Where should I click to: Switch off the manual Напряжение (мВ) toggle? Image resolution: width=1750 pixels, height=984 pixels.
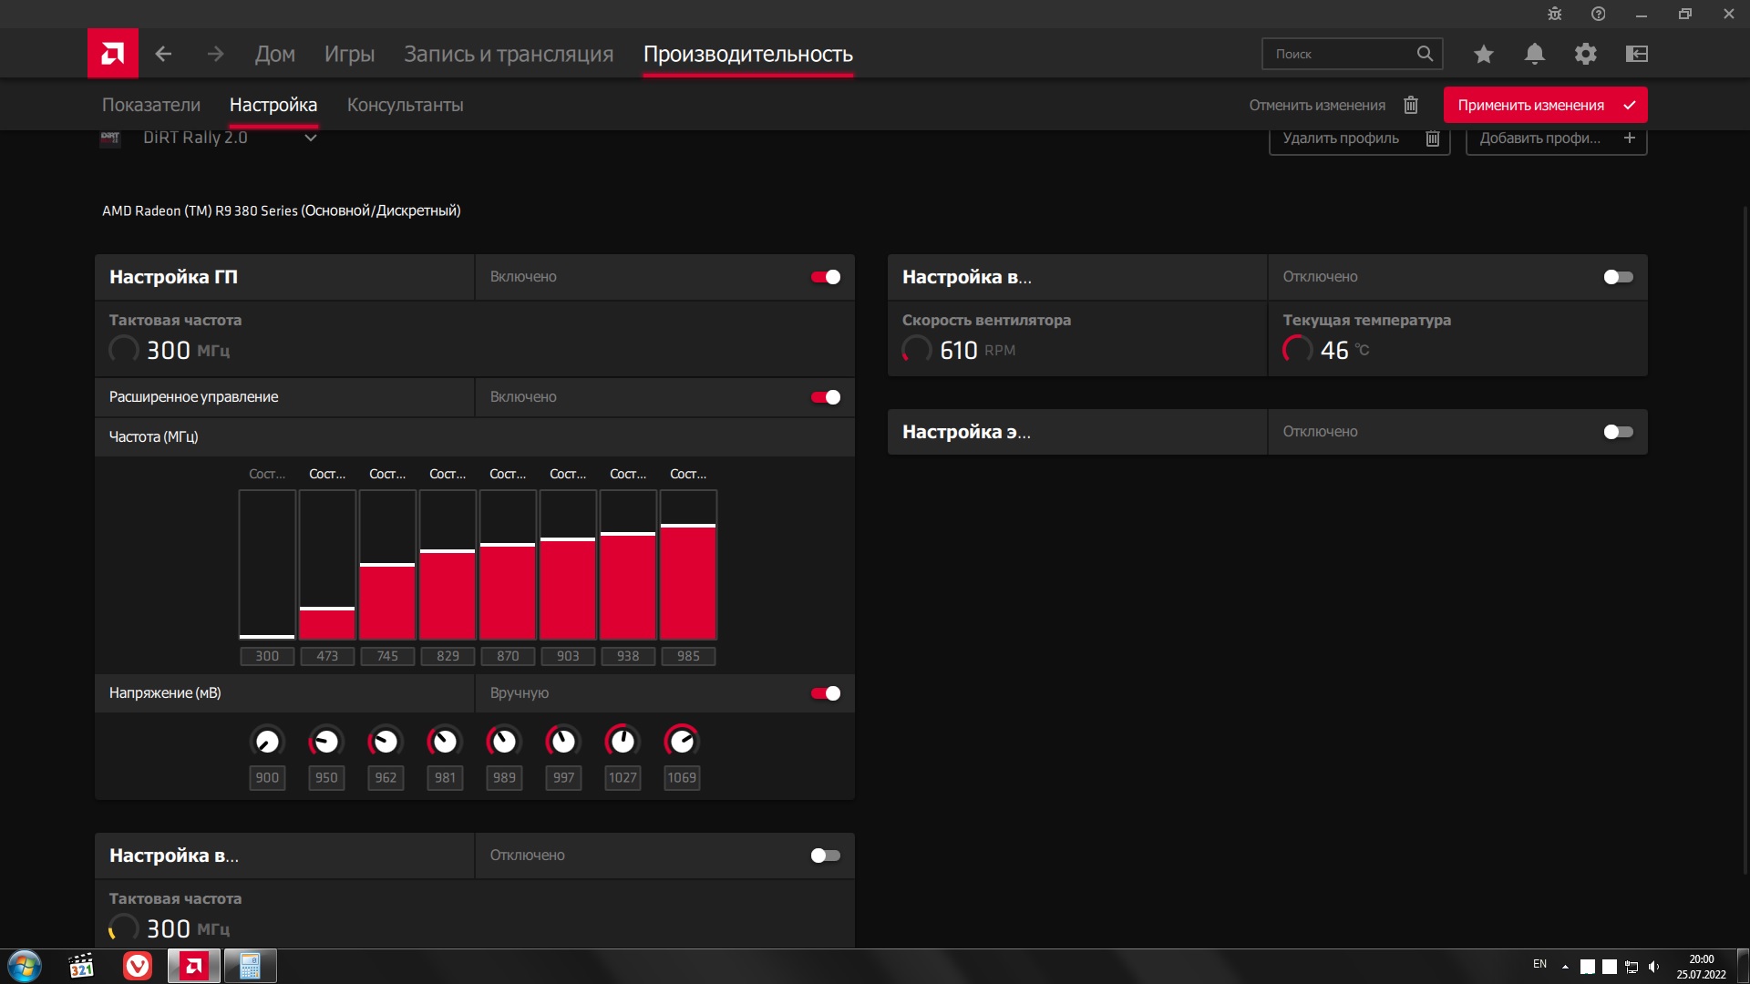(826, 693)
